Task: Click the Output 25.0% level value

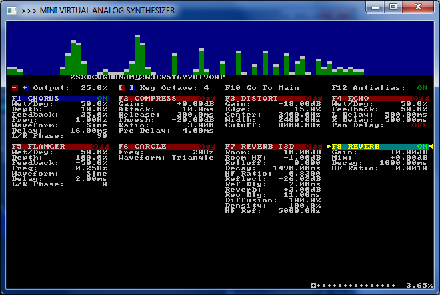Action: click(x=94, y=87)
